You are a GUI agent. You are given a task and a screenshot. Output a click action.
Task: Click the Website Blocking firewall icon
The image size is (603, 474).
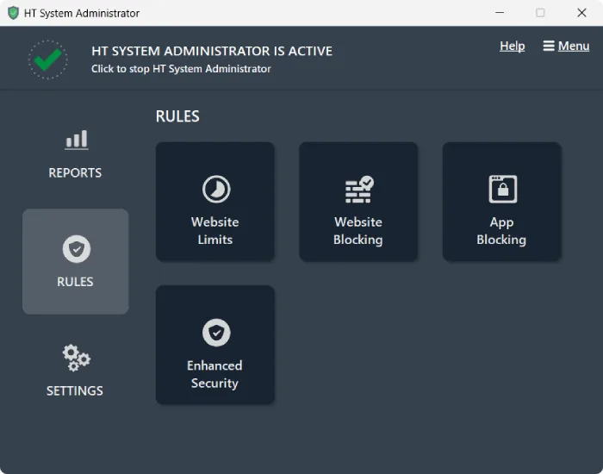tap(359, 189)
